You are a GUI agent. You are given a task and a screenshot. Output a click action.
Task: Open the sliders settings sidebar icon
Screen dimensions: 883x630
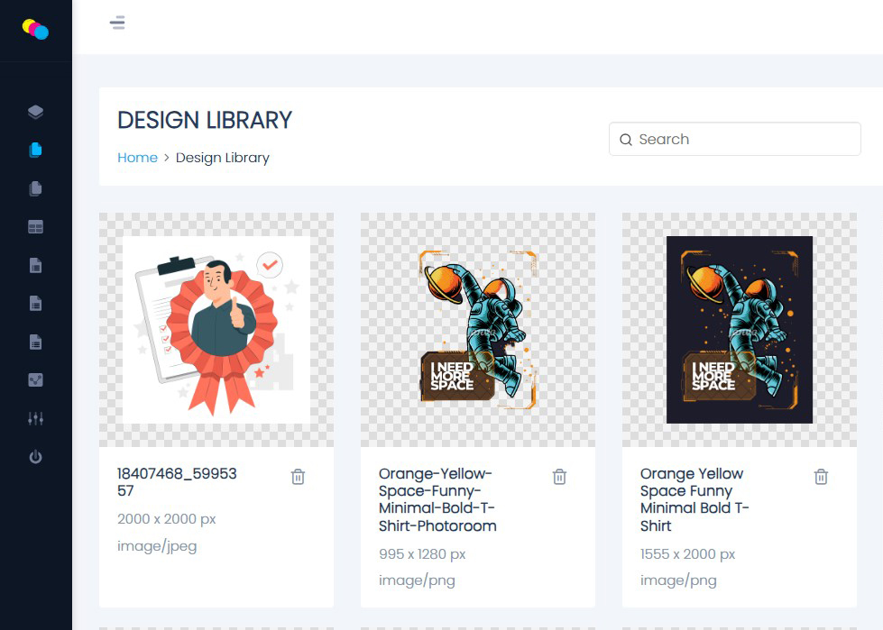35,419
